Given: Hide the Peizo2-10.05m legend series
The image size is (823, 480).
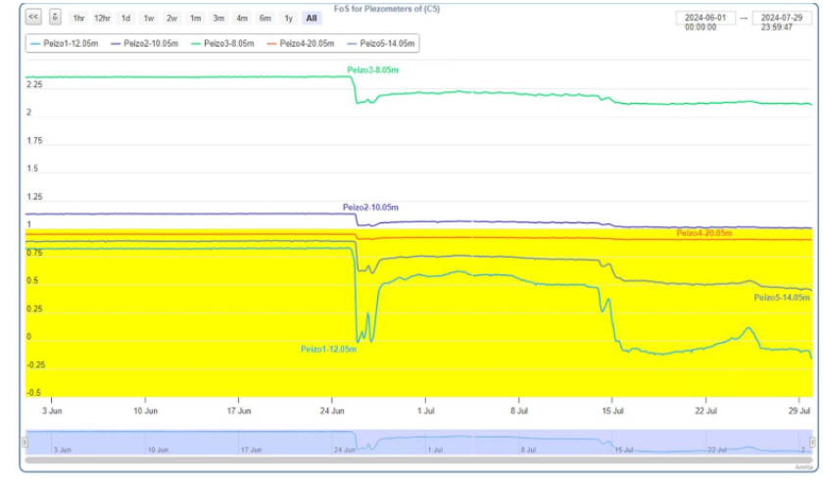Looking at the screenshot, I should 145,44.
